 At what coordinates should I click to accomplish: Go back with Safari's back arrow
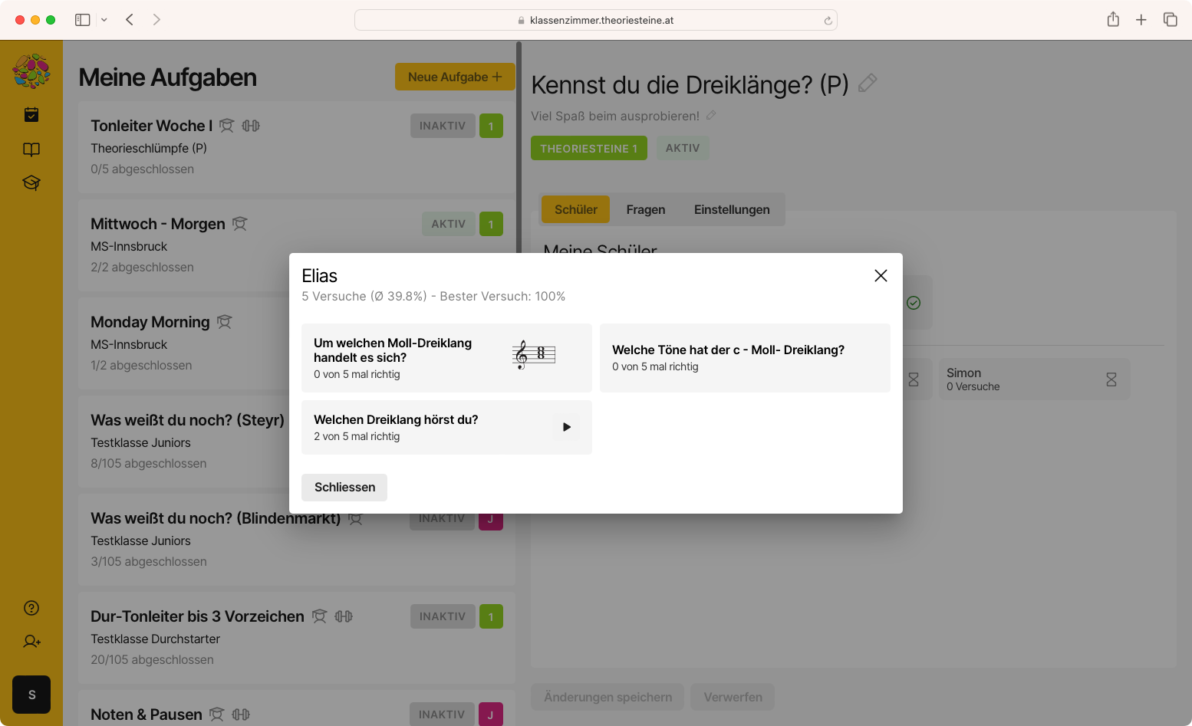(x=130, y=20)
